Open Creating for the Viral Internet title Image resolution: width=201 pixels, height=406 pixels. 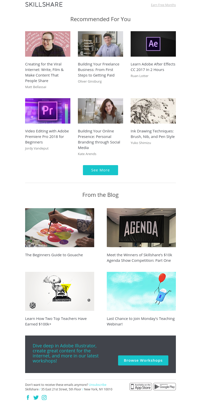click(44, 72)
